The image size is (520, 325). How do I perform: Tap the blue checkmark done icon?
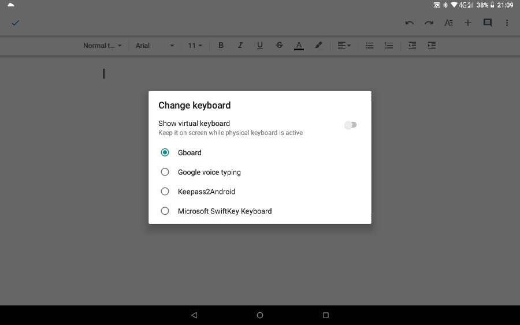(15, 23)
